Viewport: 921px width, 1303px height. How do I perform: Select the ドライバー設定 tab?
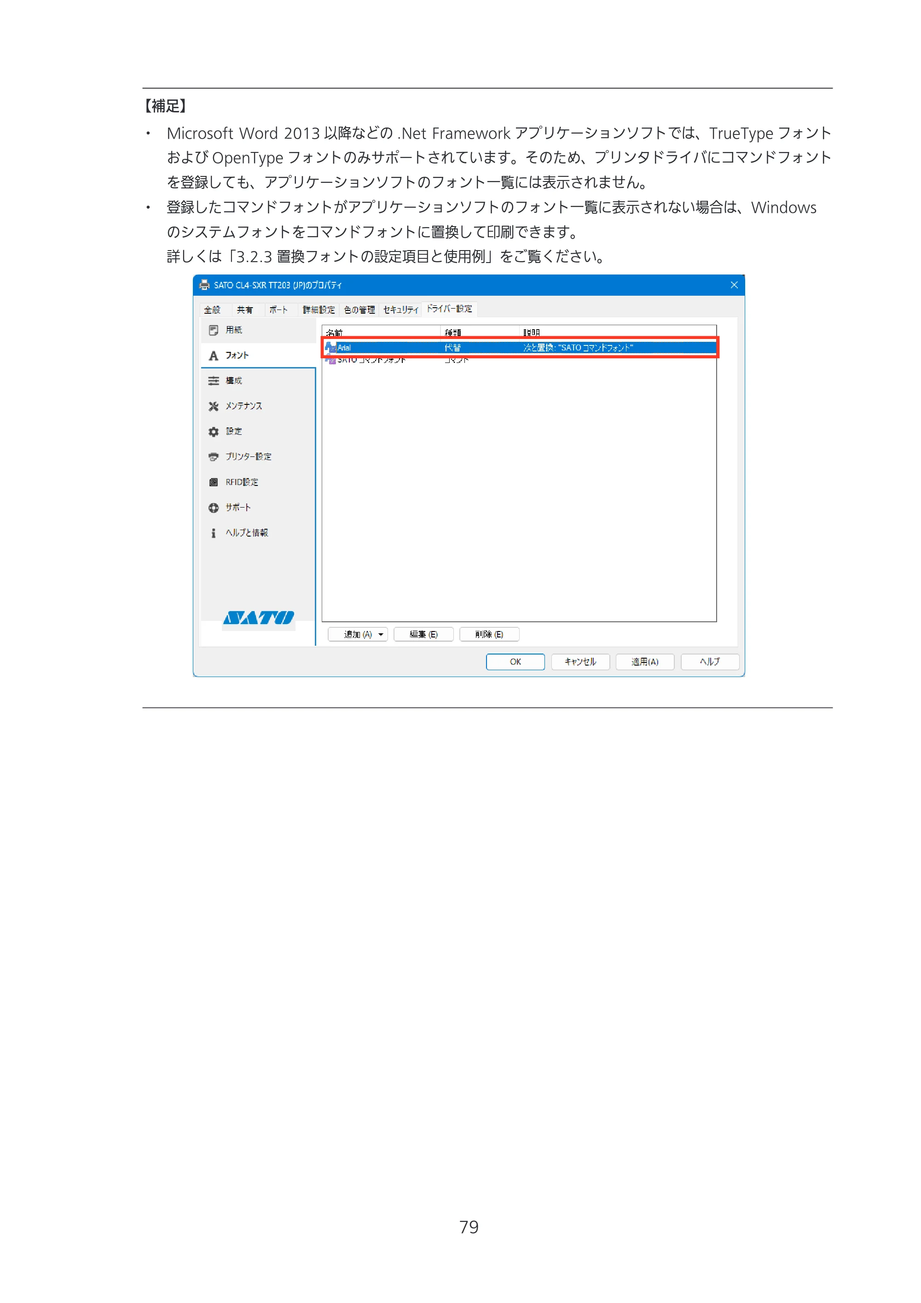click(449, 309)
